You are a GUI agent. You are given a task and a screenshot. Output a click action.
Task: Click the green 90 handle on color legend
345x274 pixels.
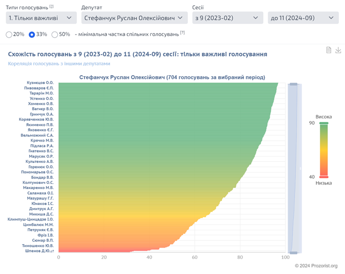click(x=324, y=123)
